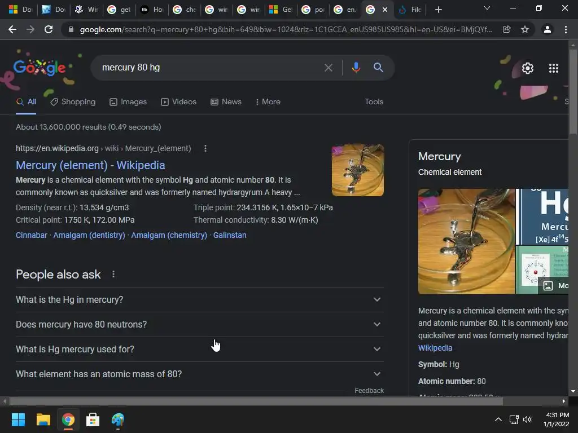
Task: Show hidden system tray icons
Action: coord(498,419)
